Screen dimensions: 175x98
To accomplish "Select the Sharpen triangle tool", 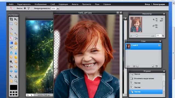I will 16,53.
